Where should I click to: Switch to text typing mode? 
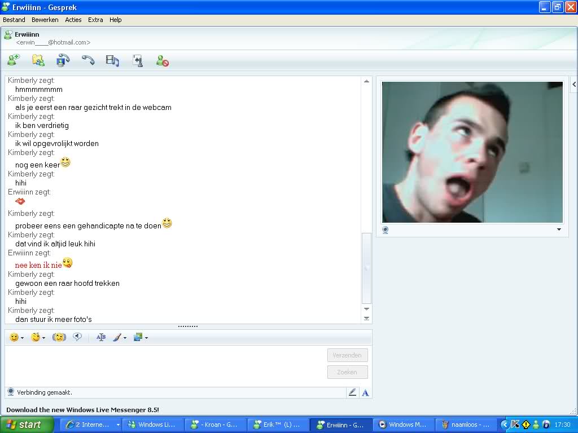pyautogui.click(x=365, y=392)
